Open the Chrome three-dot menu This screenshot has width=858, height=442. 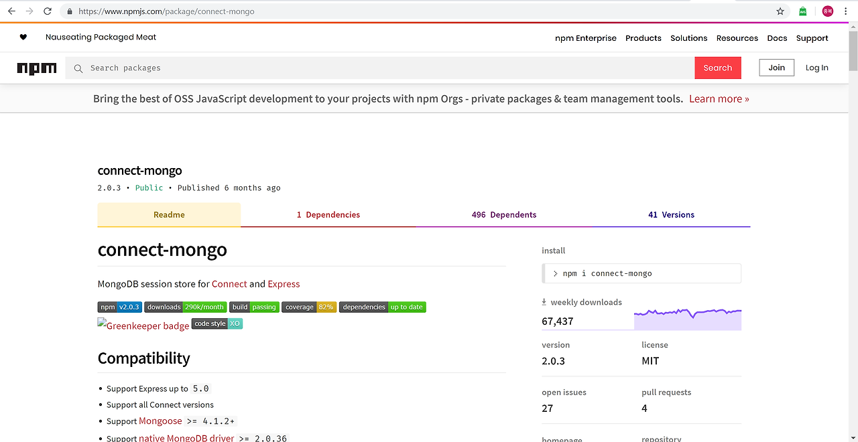click(x=846, y=11)
